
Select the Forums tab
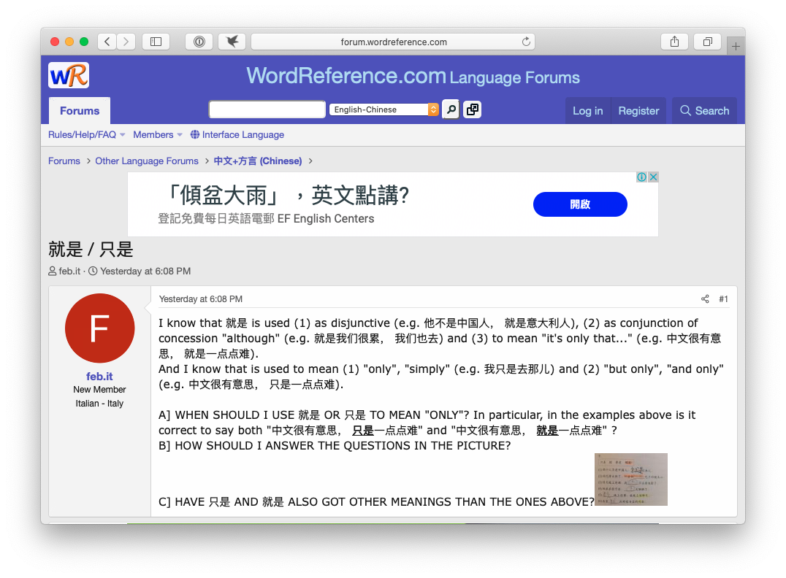(x=80, y=111)
